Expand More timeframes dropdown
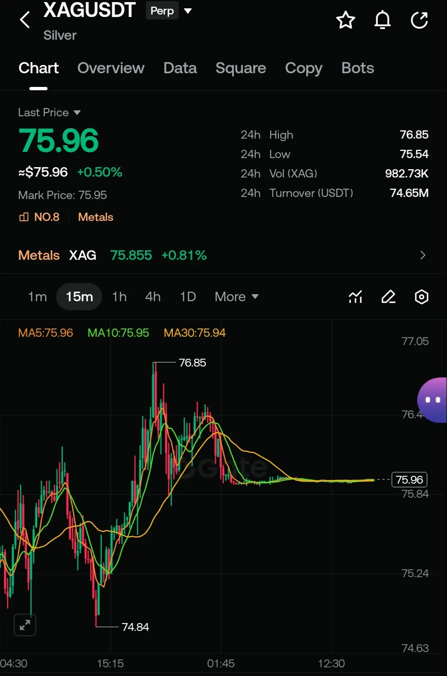 (x=236, y=297)
